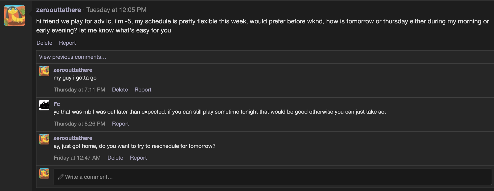
Task: Click the Thursday at 8:26 PM timestamp
Action: click(79, 124)
